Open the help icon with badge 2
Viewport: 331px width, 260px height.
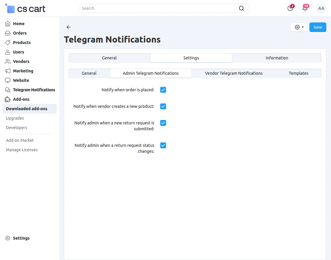(290, 8)
